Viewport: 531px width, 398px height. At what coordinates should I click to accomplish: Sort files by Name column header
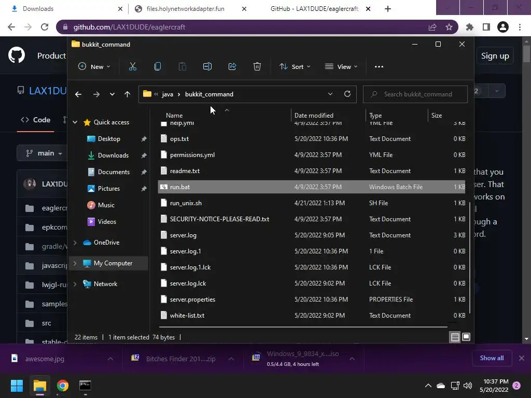(174, 116)
